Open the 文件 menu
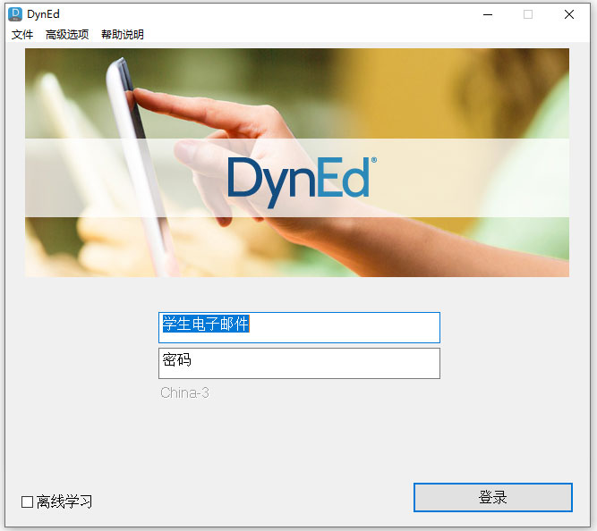The width and height of the screenshot is (597, 531). (x=22, y=35)
